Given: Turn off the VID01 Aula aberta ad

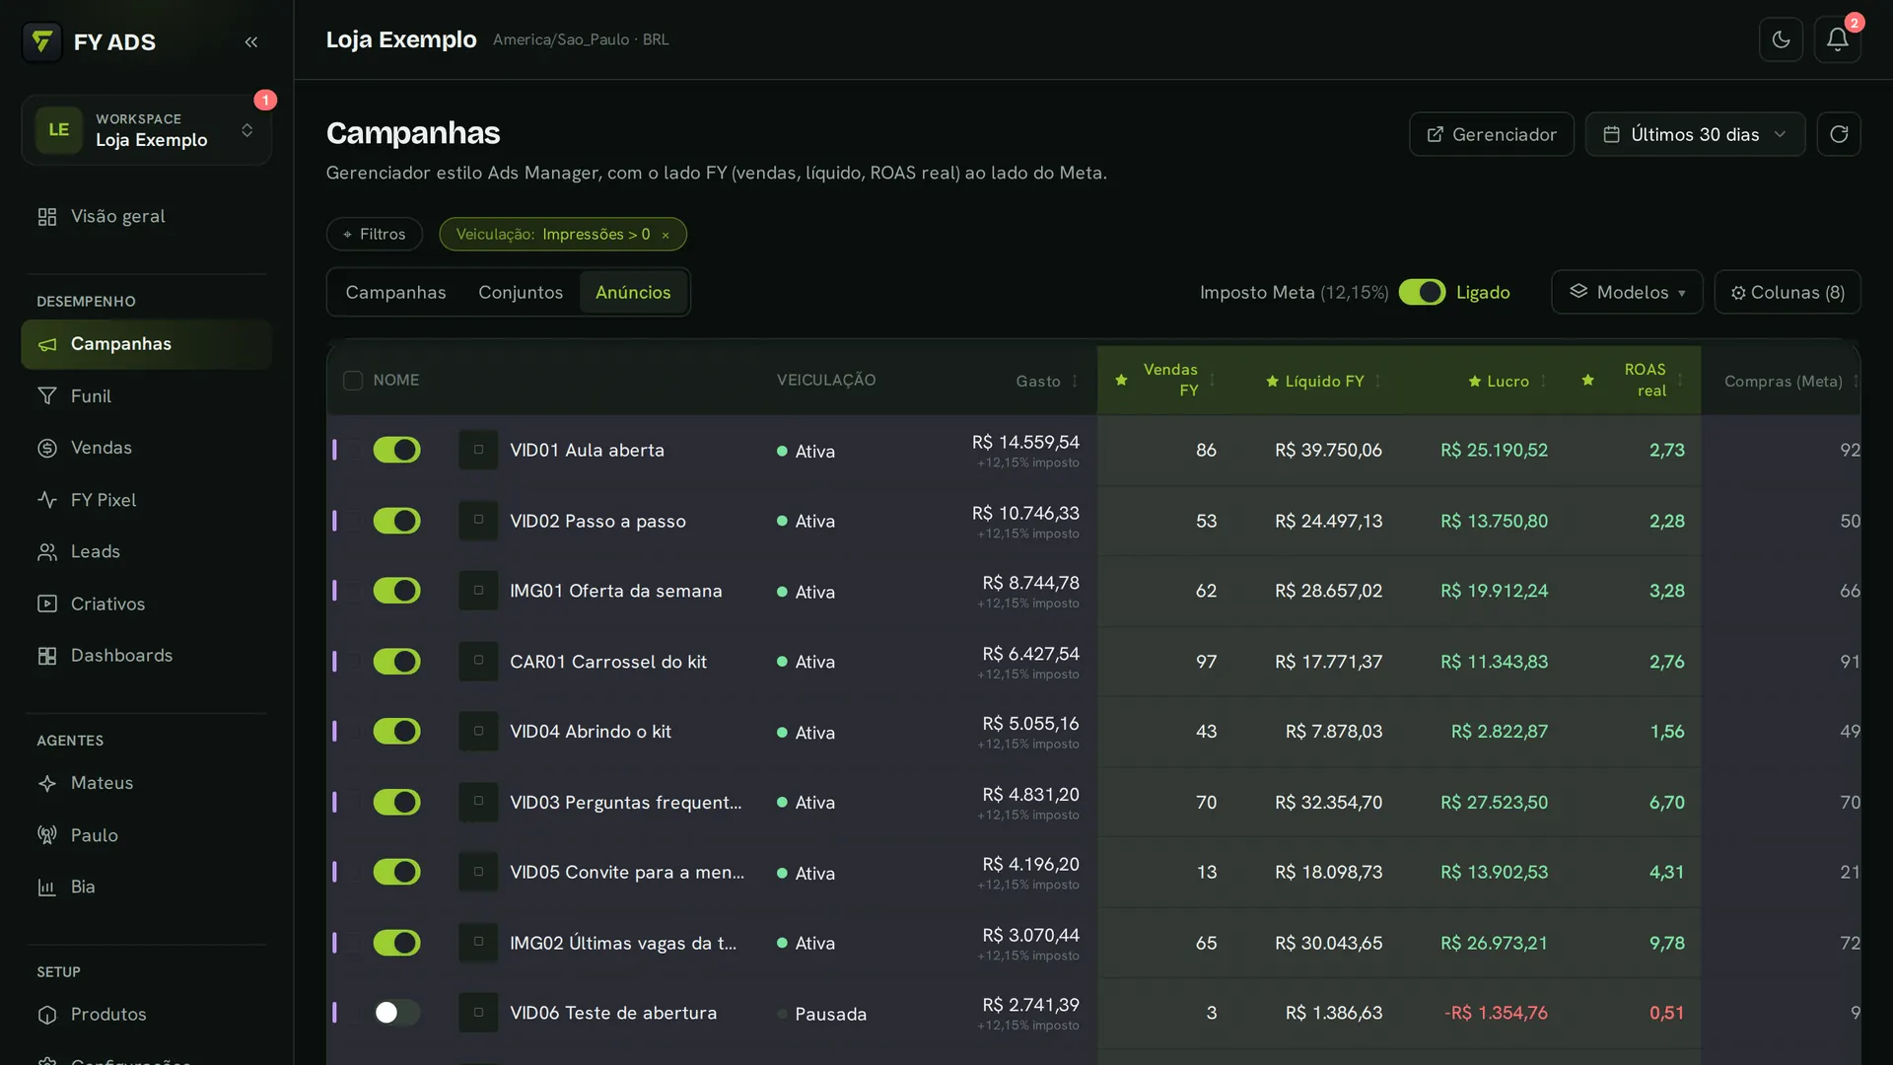Looking at the screenshot, I should pyautogui.click(x=396, y=450).
